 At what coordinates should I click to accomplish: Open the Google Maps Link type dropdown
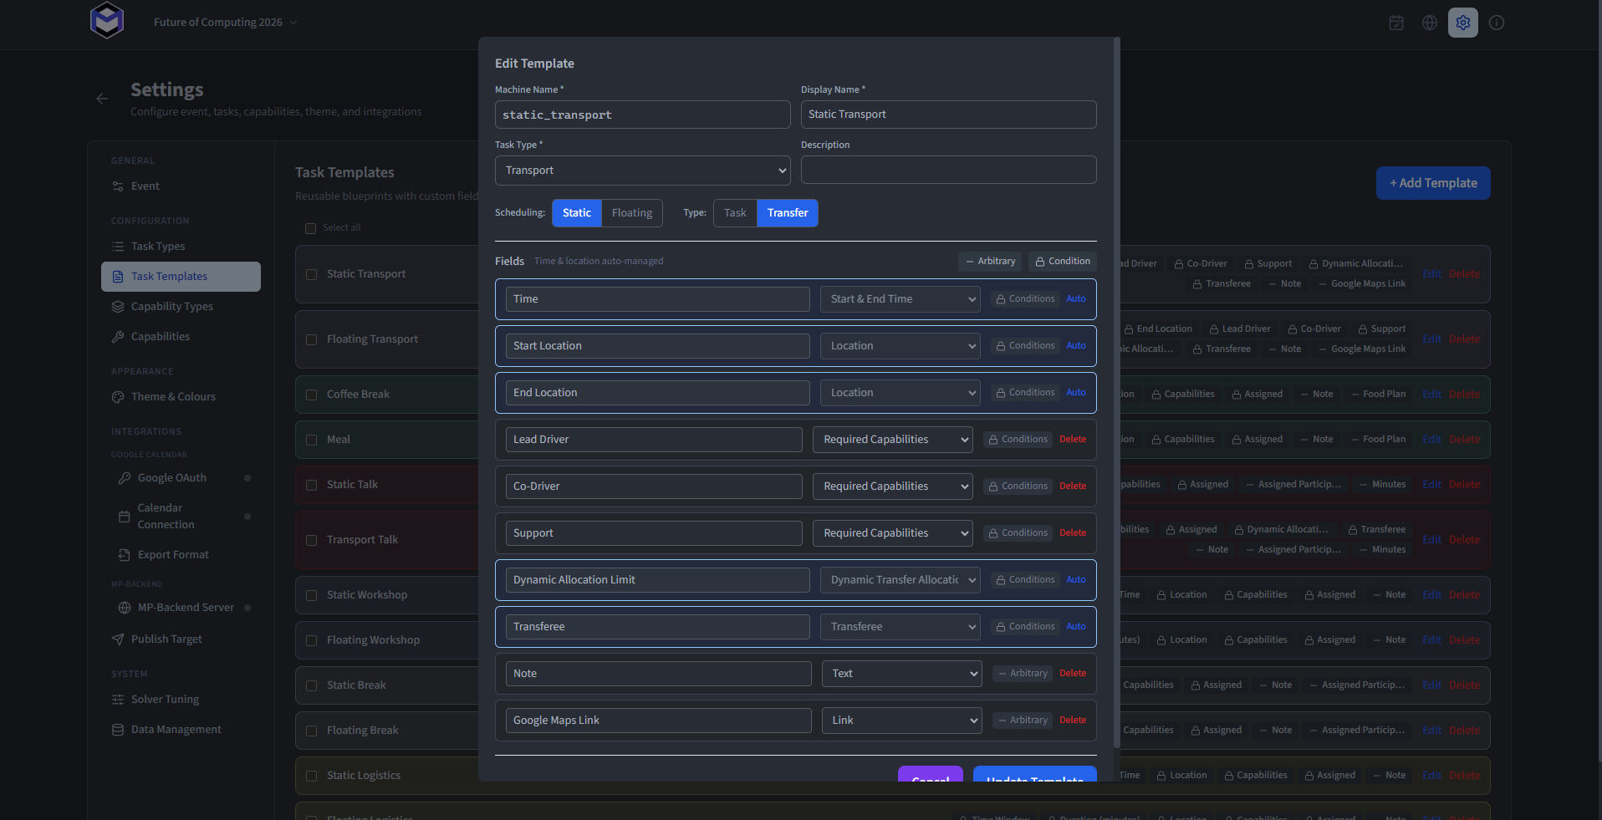[x=902, y=721]
